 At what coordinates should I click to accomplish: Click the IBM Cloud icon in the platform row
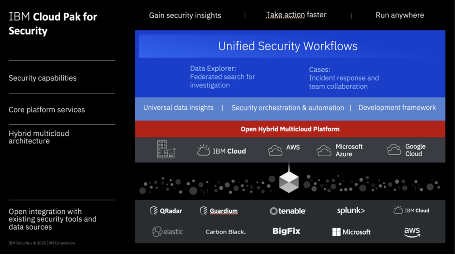(x=204, y=150)
